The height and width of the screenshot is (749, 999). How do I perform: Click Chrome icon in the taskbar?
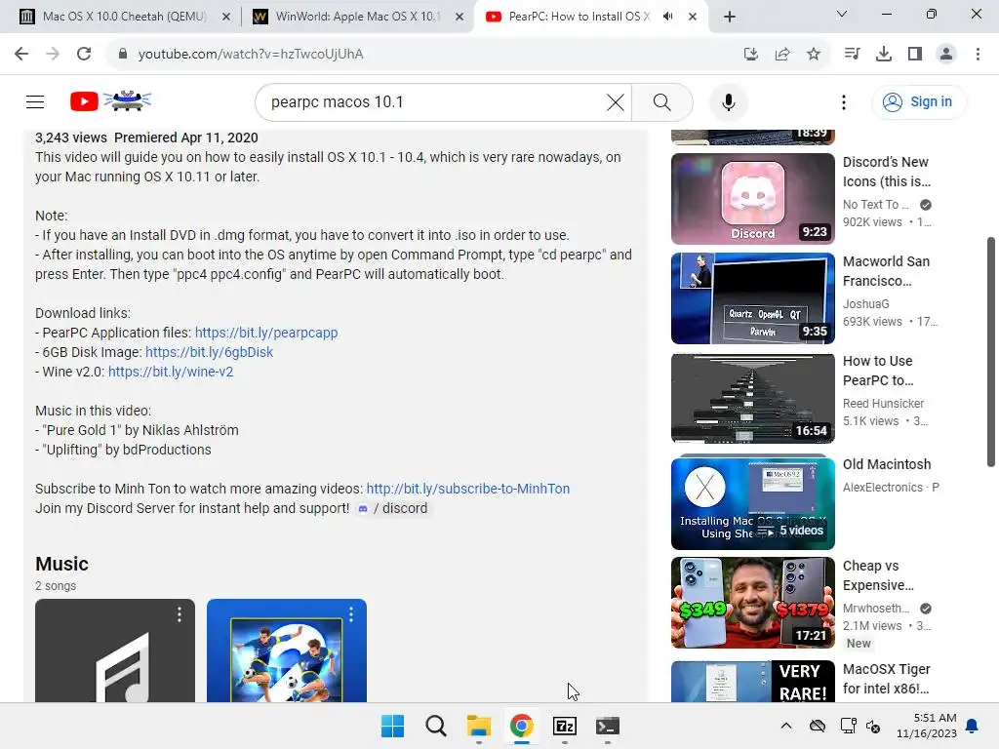[x=521, y=726]
